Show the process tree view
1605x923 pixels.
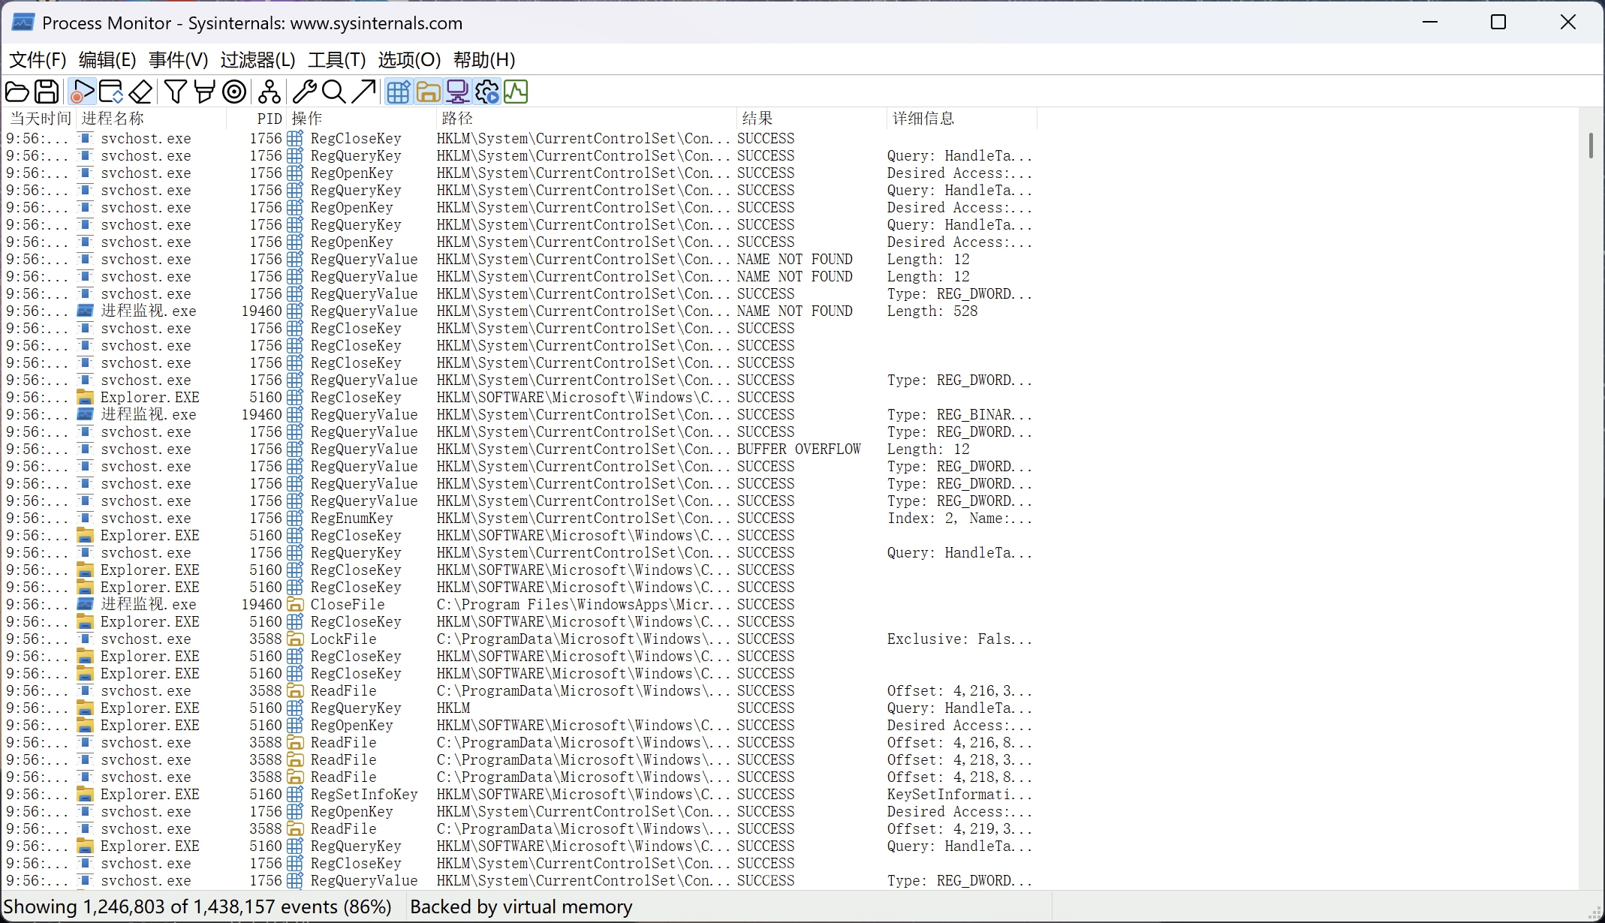coord(269,92)
